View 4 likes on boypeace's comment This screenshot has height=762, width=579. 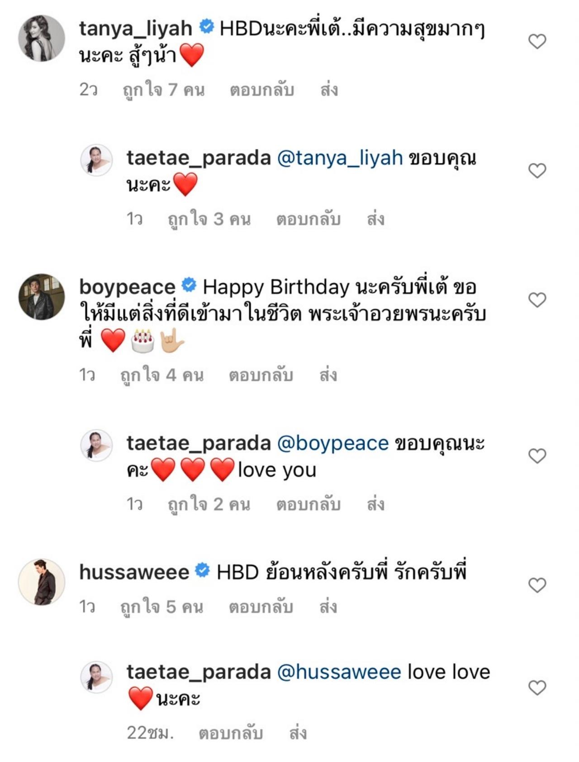(x=162, y=375)
